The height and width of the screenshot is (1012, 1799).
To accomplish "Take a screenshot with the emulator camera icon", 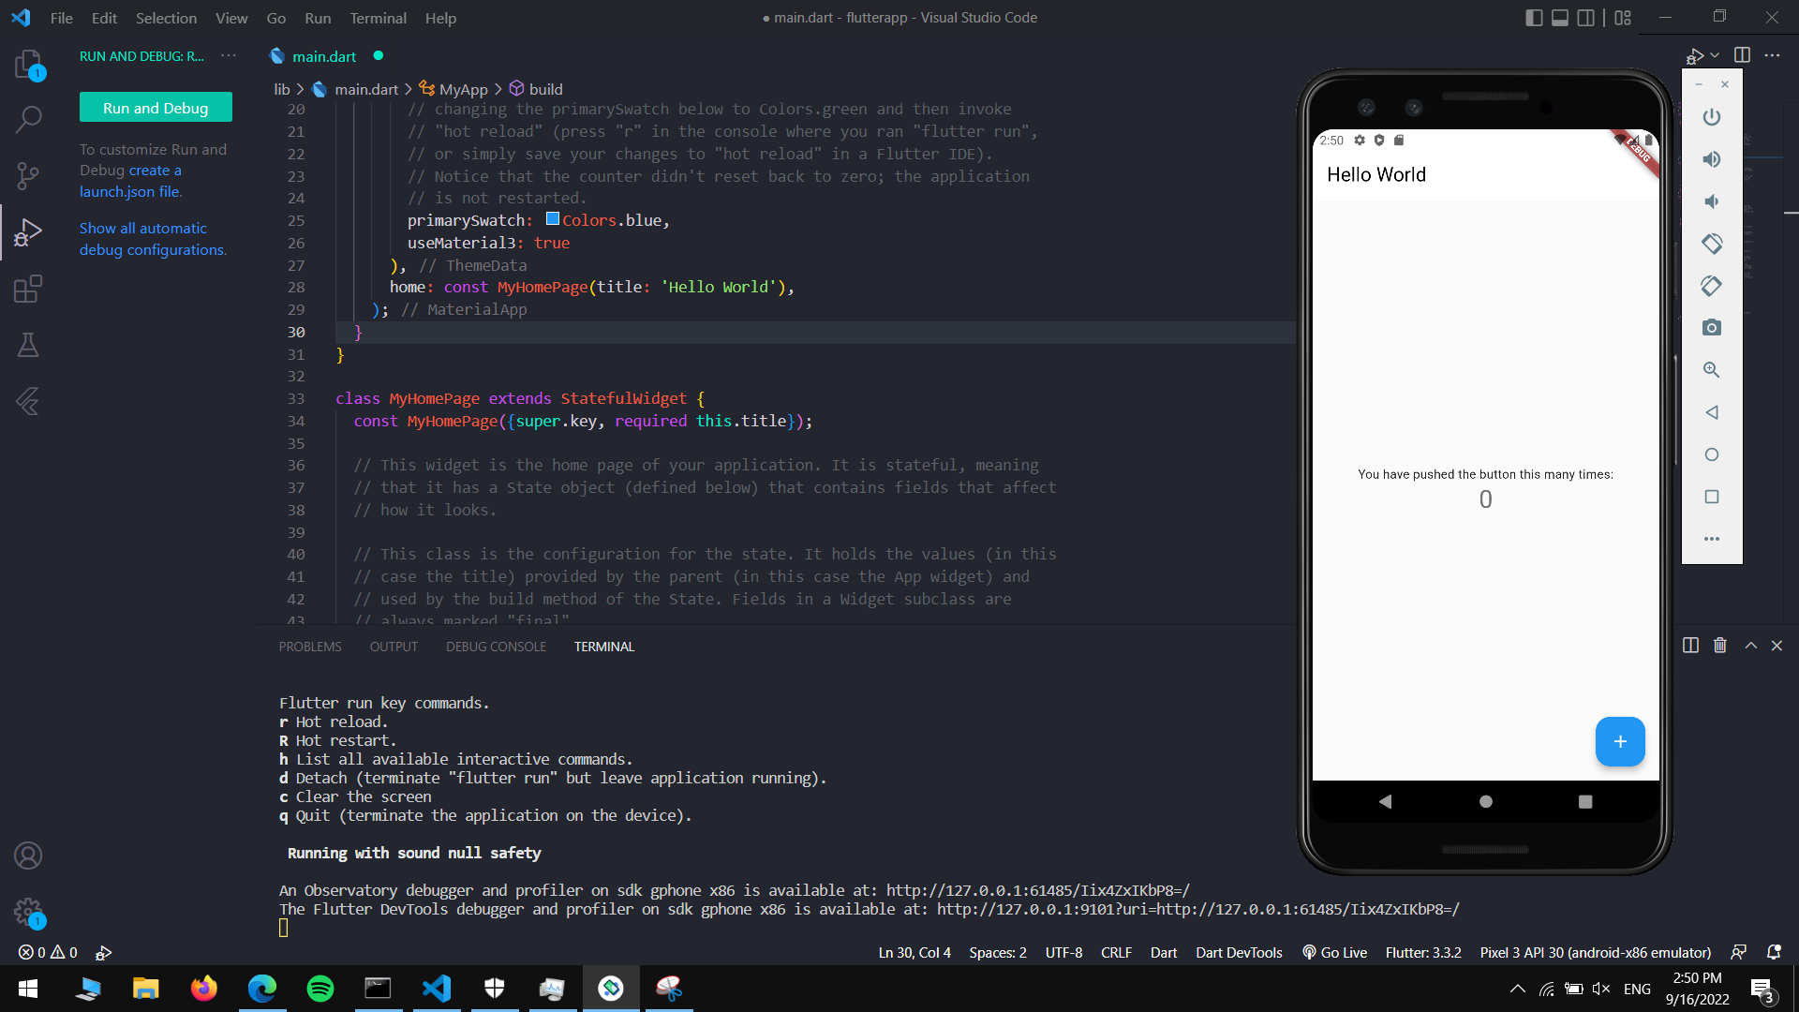I will (1711, 327).
